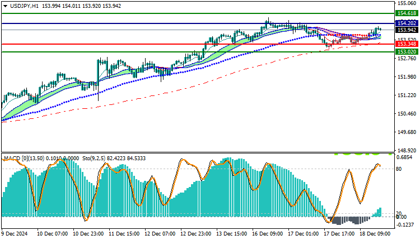The width and height of the screenshot is (420, 240).
Task: Click the USDJPY,H1 symbol title
Action: (24, 6)
